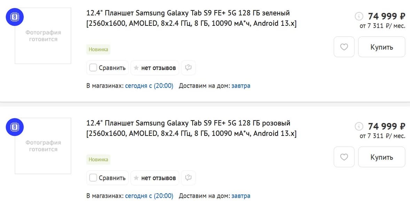Click 'сегодня с (20:00)' link for green tablet
Image resolution: width=410 pixels, height=209 pixels.
coord(149,86)
